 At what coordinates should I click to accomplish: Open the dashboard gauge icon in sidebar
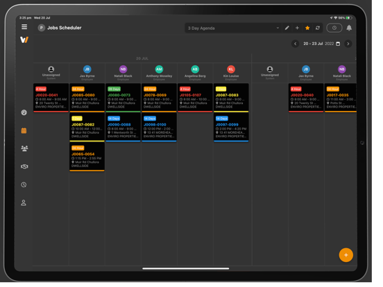[24, 112]
